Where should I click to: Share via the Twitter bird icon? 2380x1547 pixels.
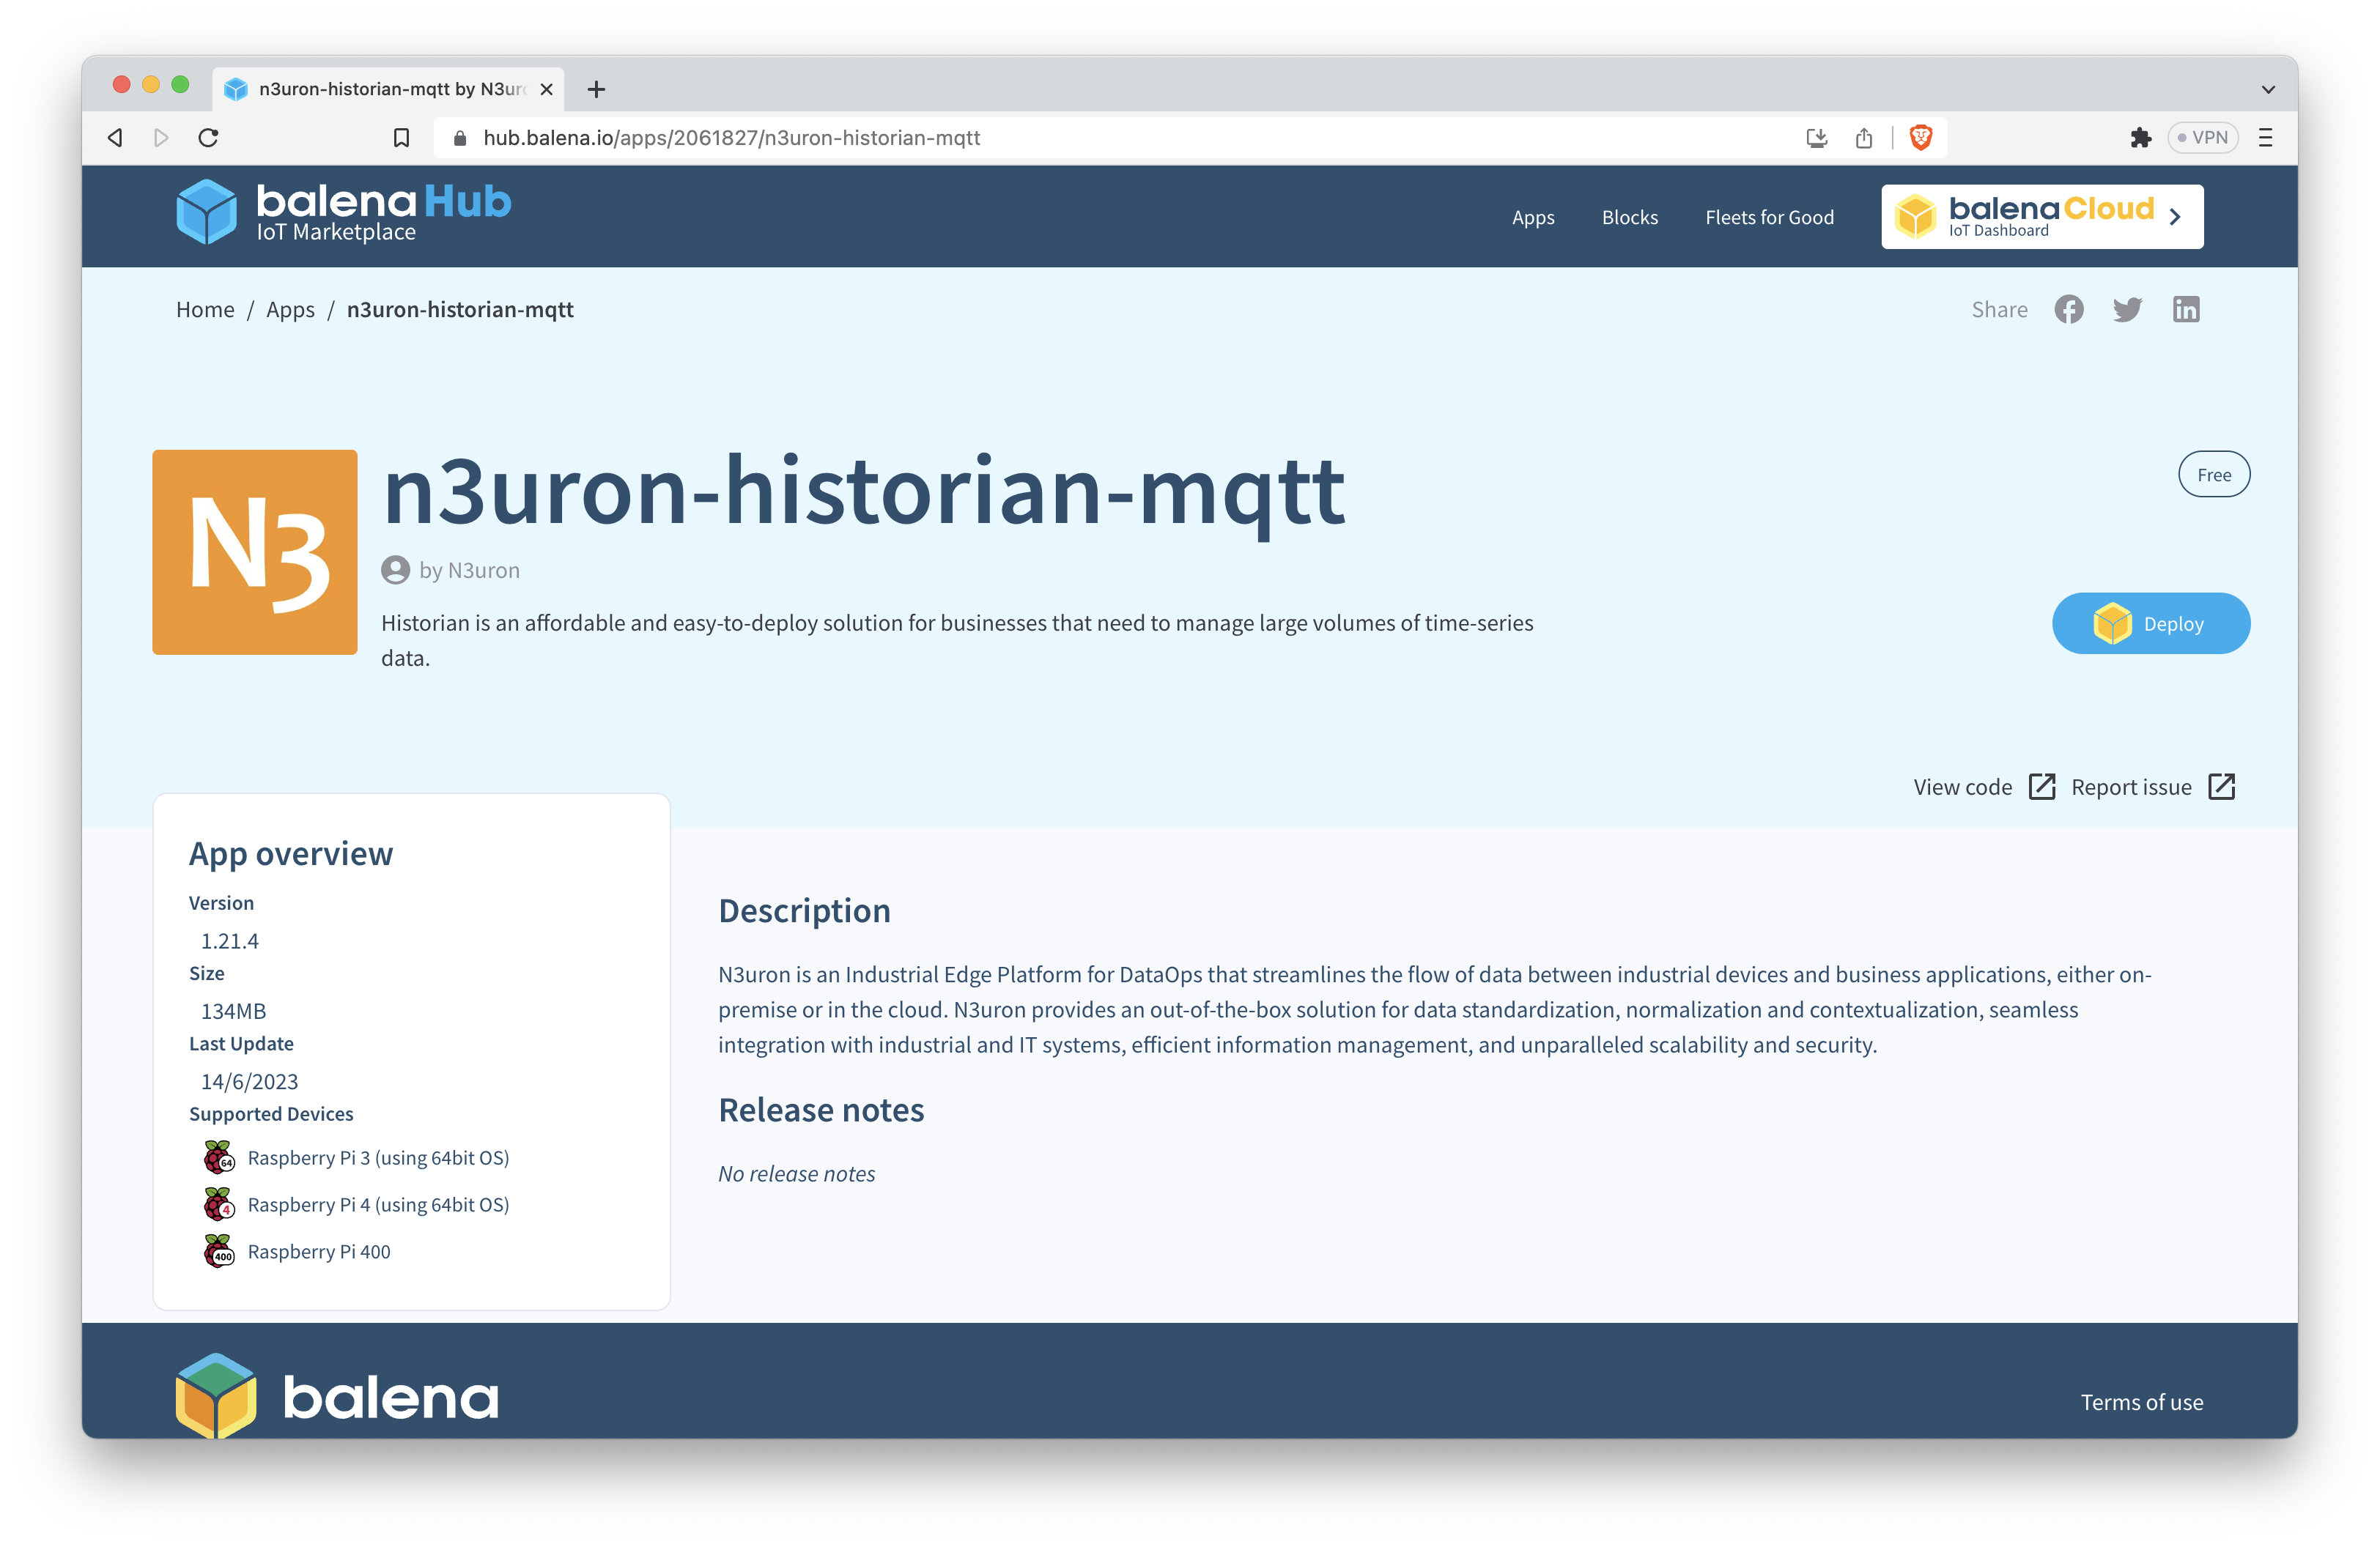(x=2127, y=310)
